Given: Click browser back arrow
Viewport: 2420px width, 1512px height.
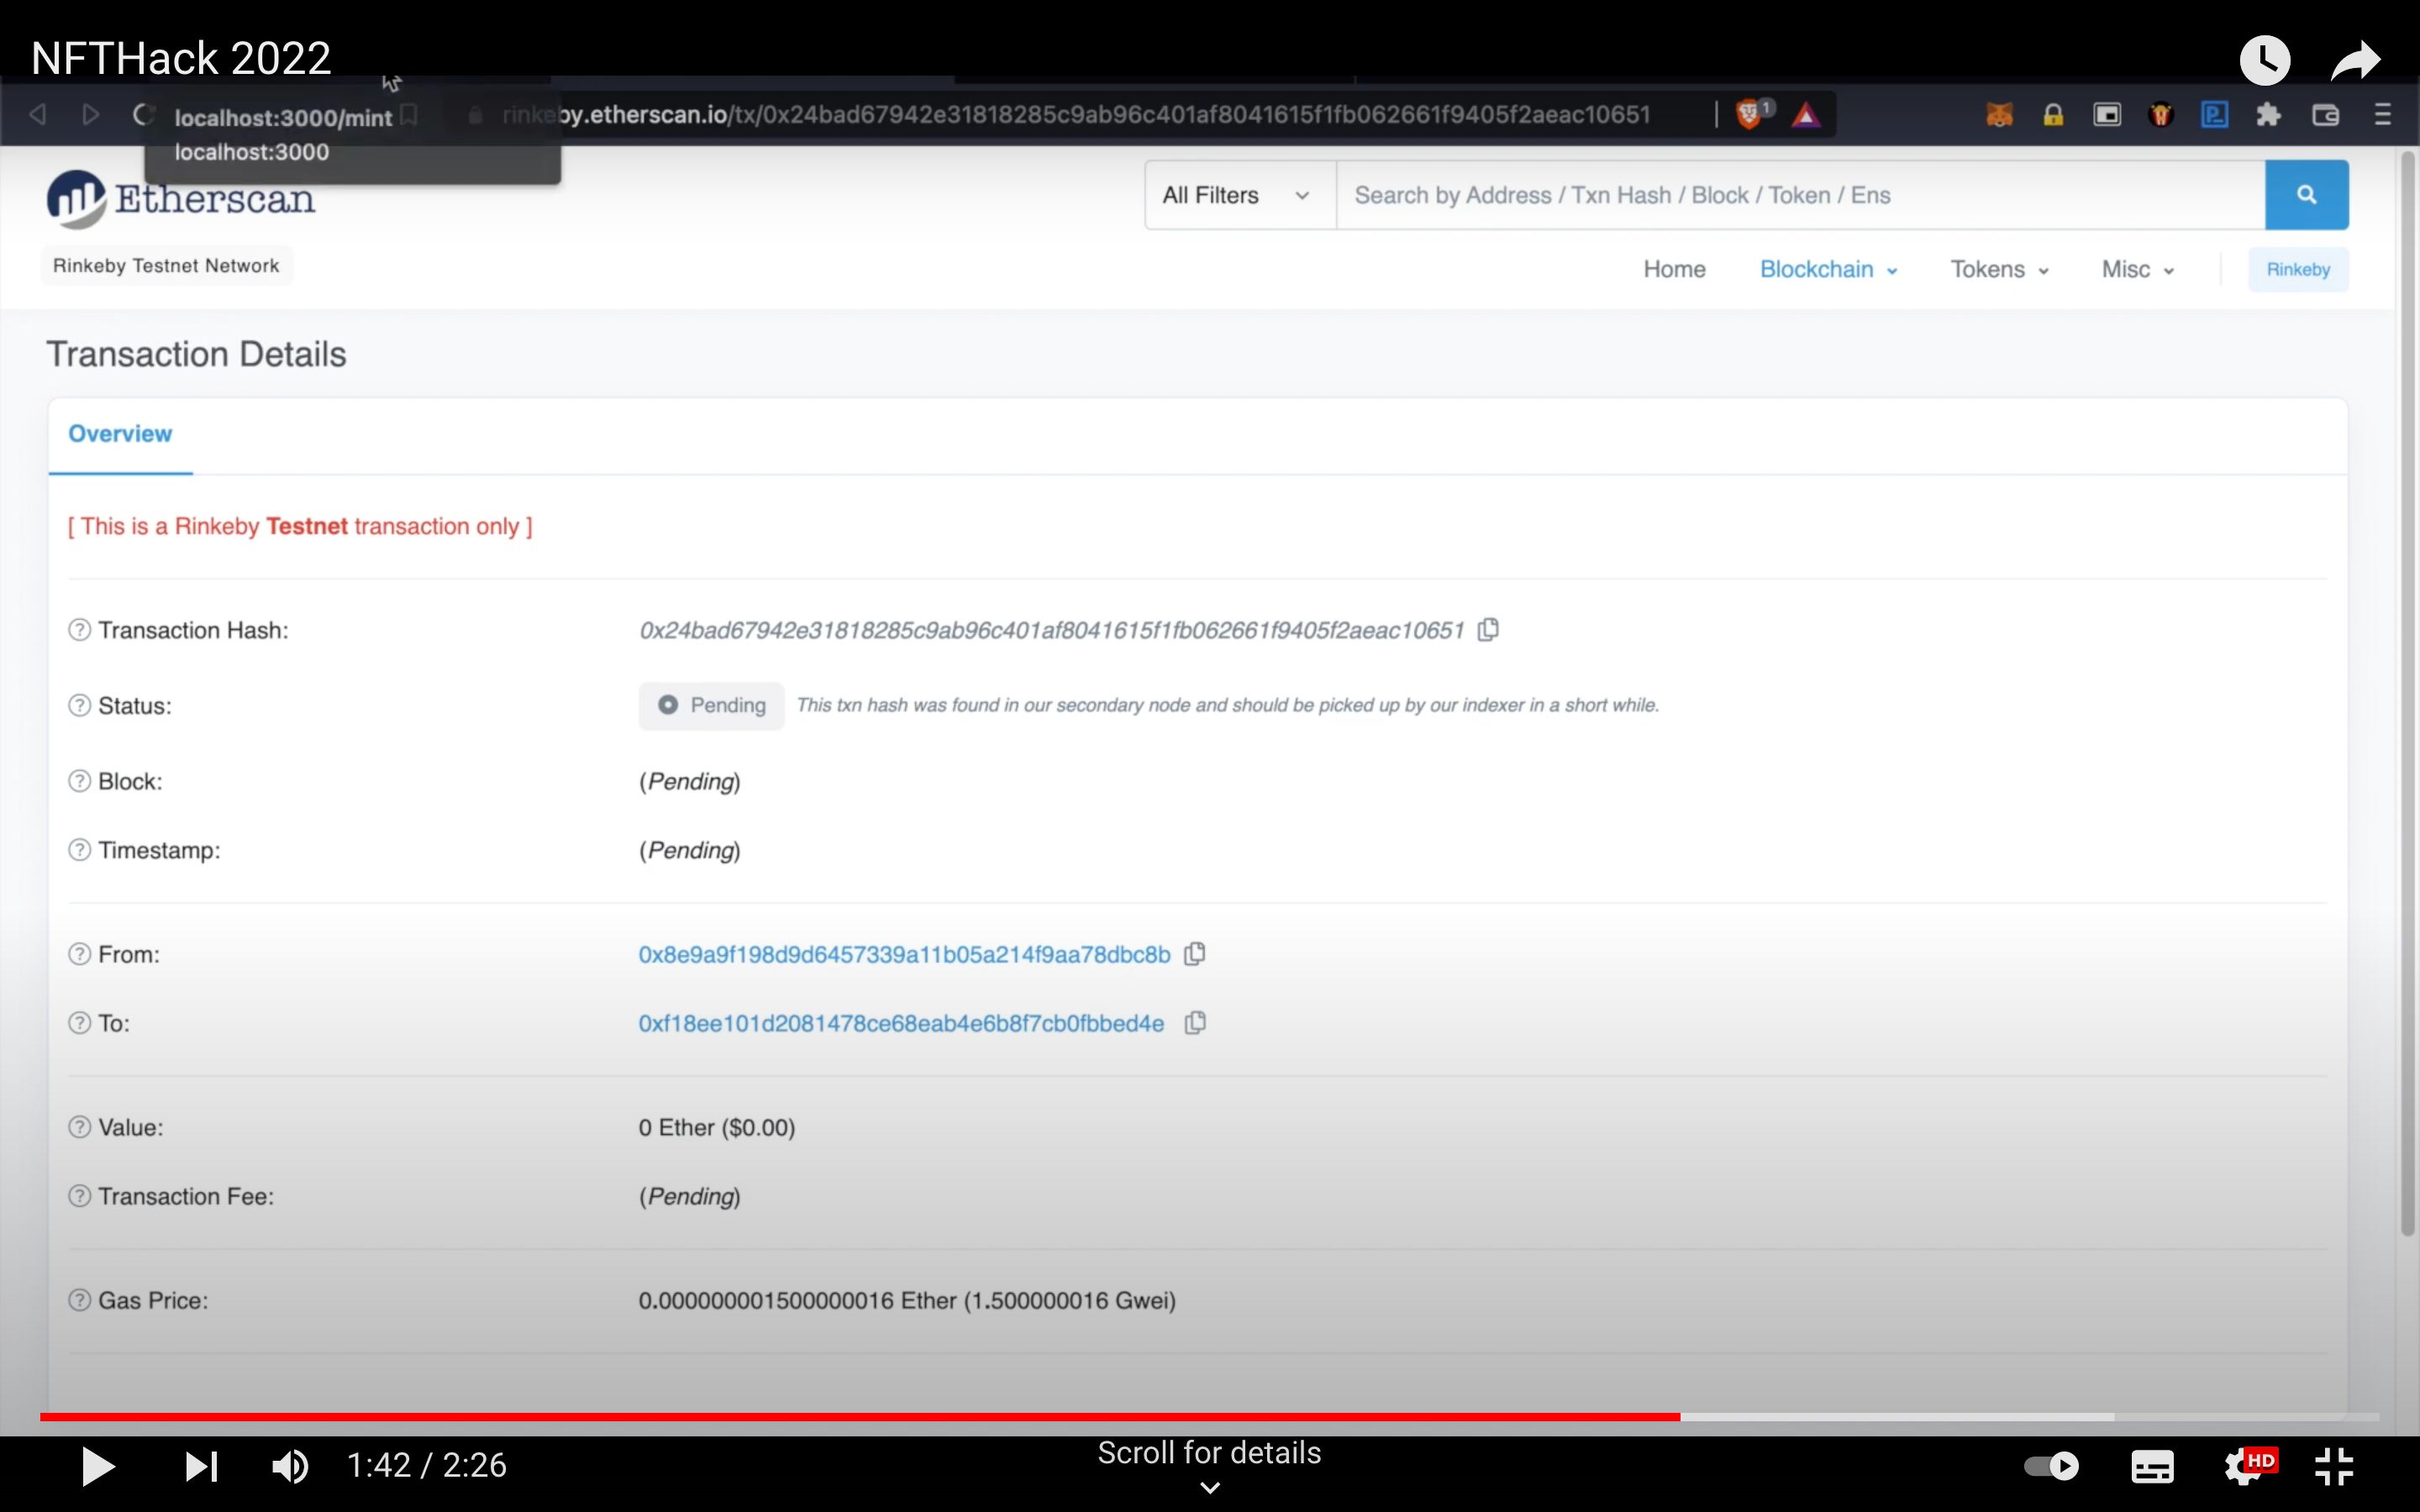Looking at the screenshot, I should 38,114.
